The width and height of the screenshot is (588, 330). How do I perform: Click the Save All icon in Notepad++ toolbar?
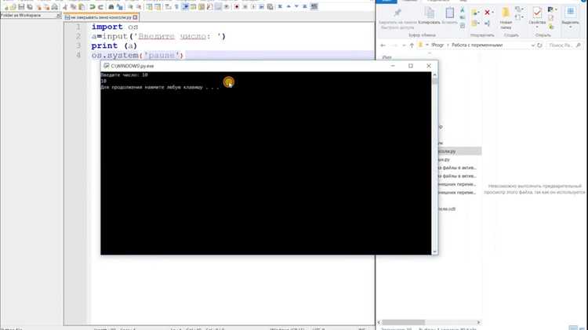click(30, 7)
